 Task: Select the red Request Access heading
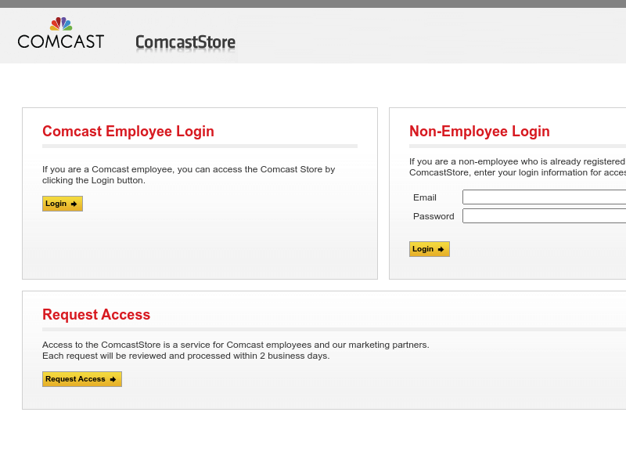[96, 315]
